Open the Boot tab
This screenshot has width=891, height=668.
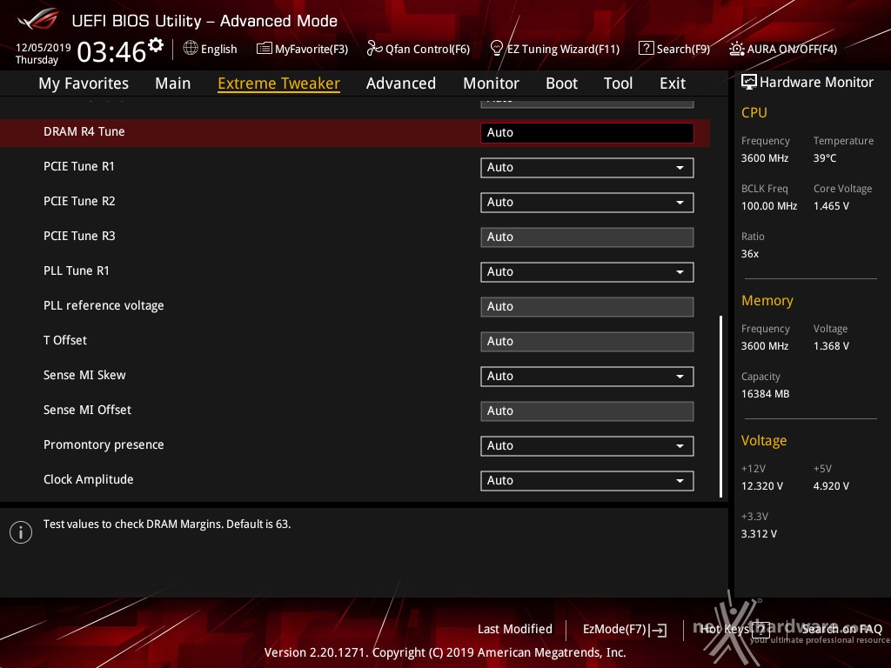click(x=561, y=83)
